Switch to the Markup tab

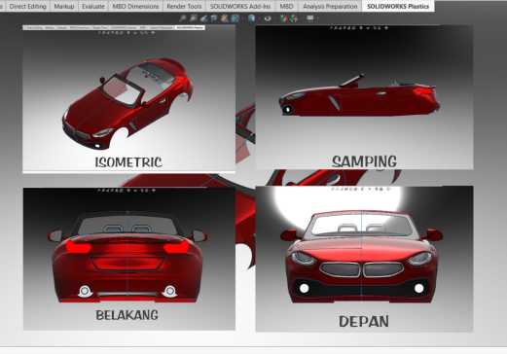click(x=64, y=6)
